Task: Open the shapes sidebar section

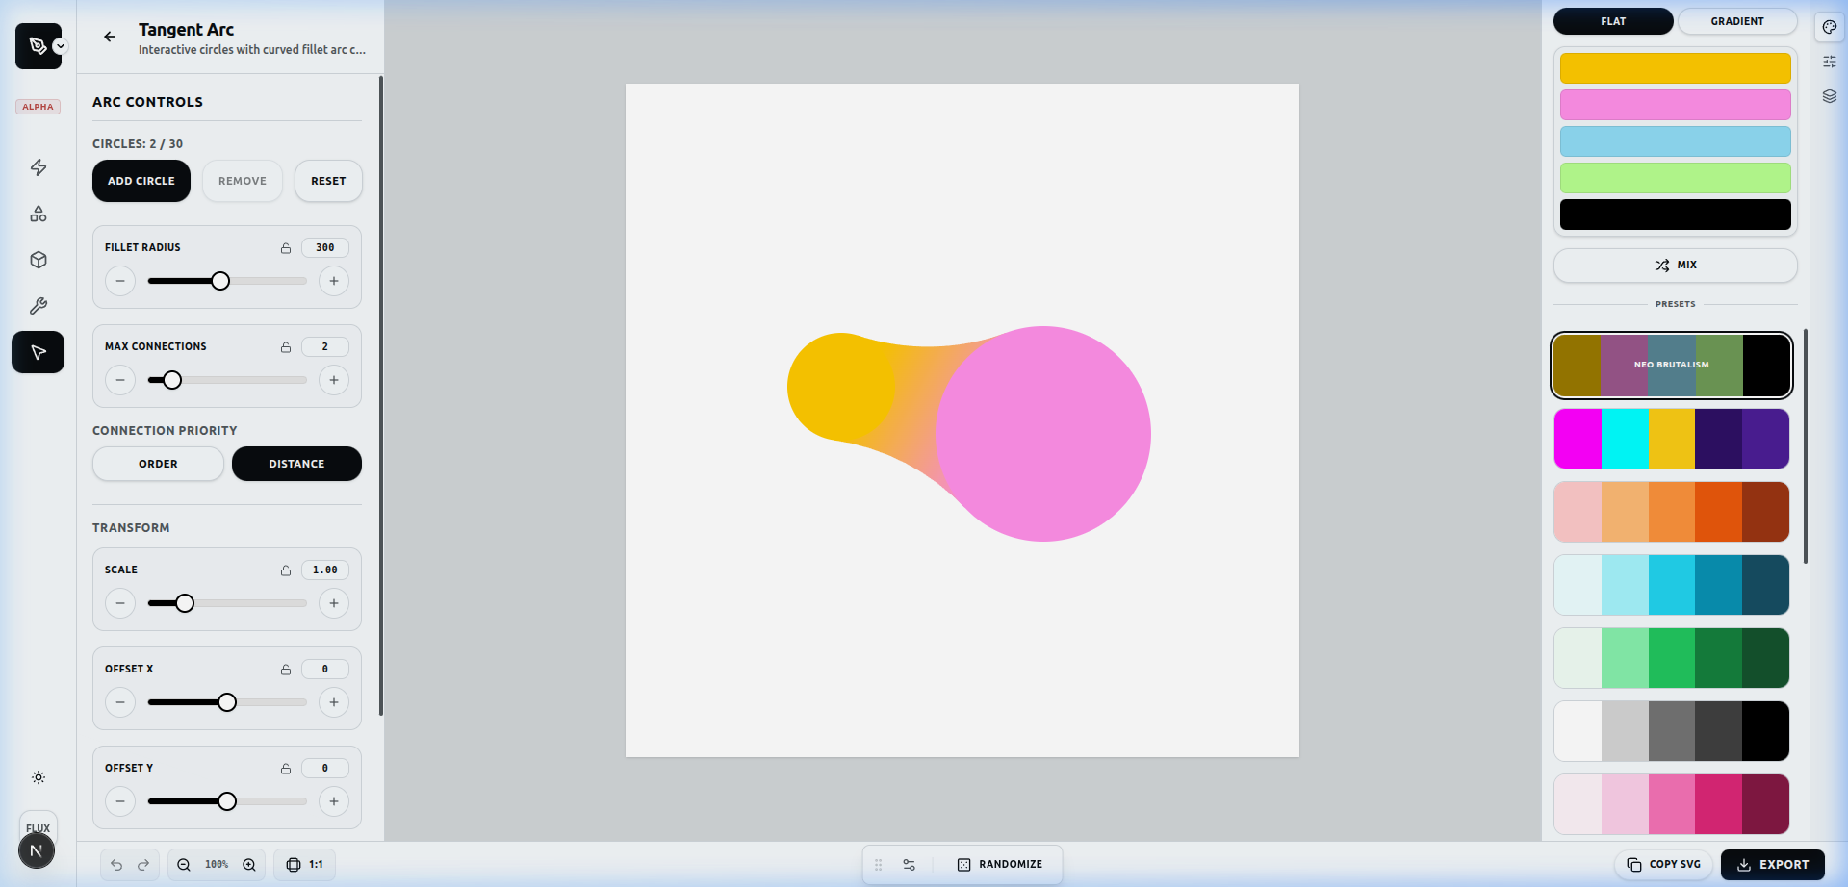Action: click(38, 214)
